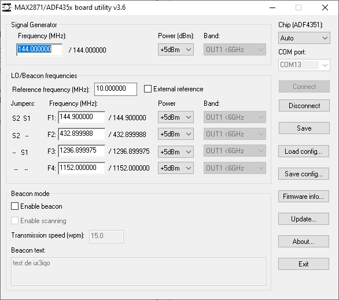339x300 pixels.
Task: Click the F1 frequency field 144.900000
Action: coord(82,117)
